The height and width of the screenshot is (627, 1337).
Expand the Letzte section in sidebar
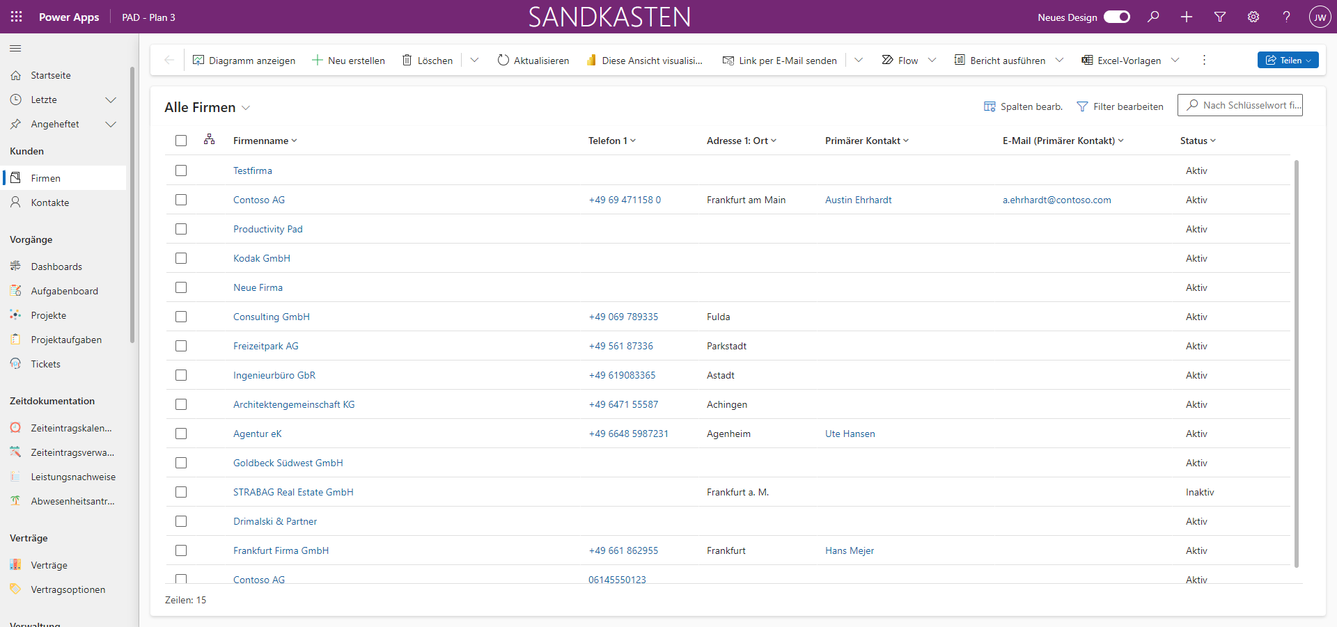coord(110,100)
